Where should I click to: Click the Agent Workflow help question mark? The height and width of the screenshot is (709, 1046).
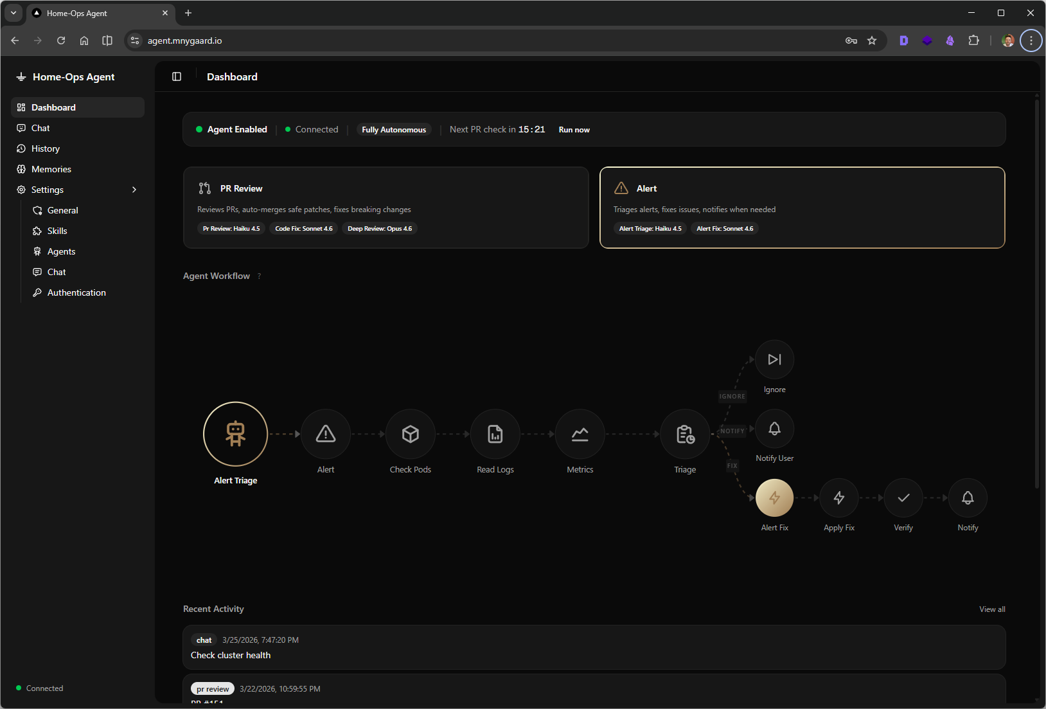tap(260, 276)
